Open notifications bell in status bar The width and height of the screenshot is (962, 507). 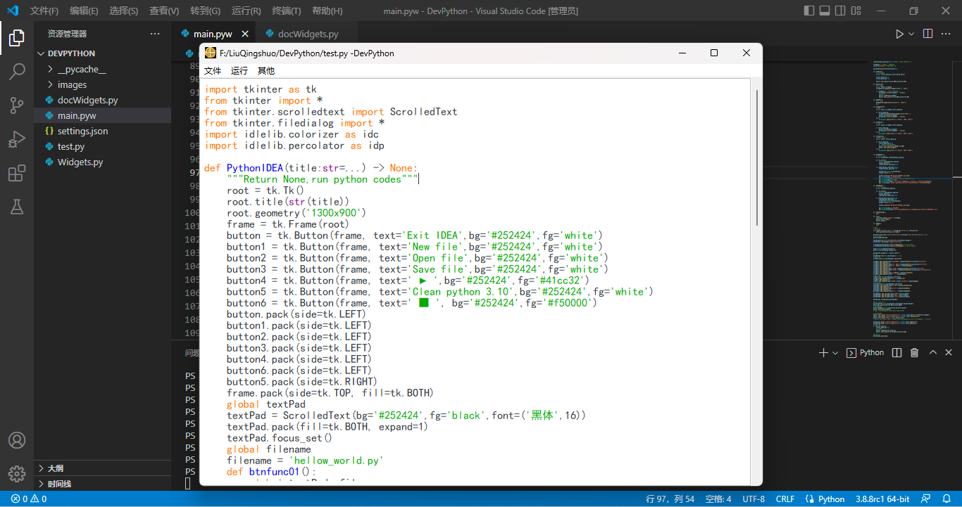[947, 499]
